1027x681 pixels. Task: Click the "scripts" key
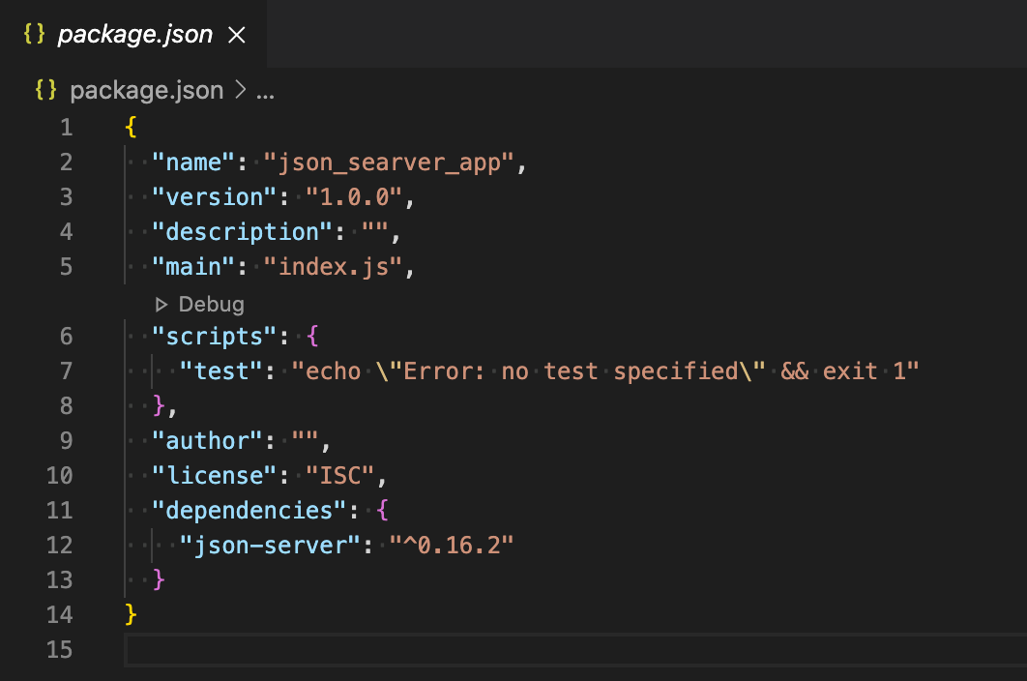point(214,337)
